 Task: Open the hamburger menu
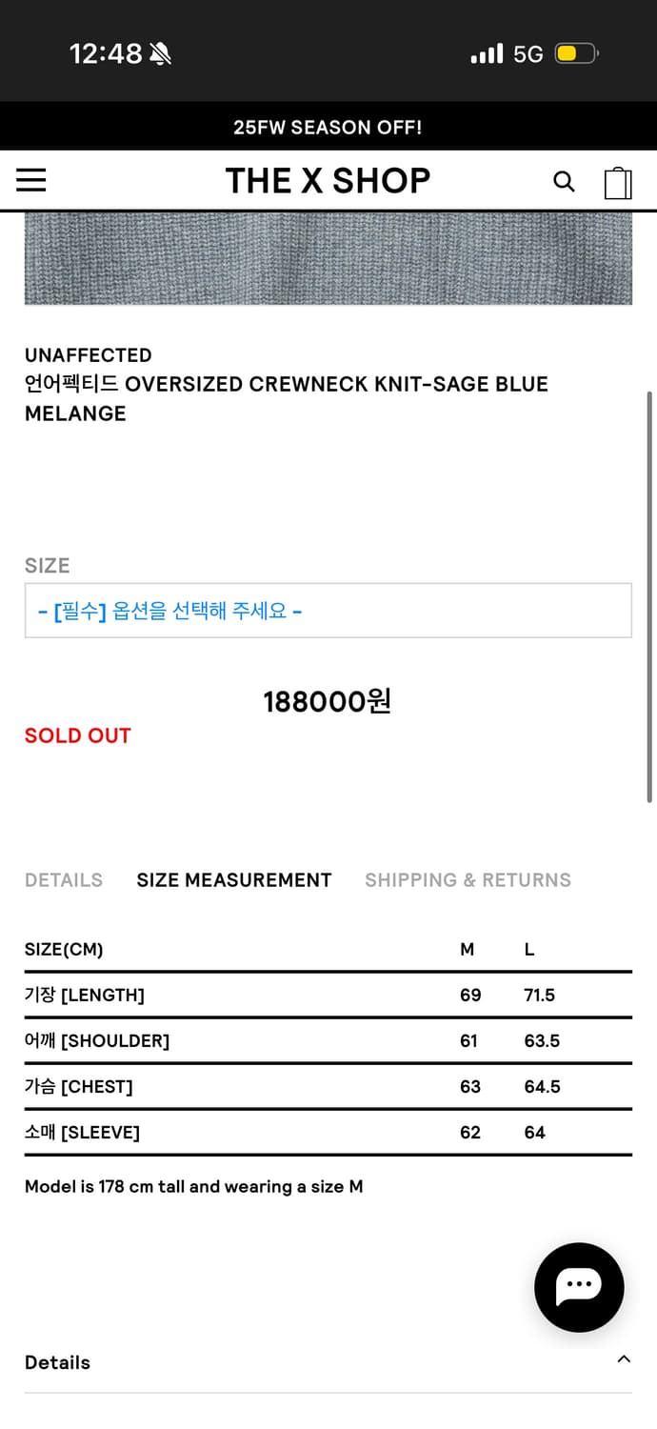pos(31,180)
